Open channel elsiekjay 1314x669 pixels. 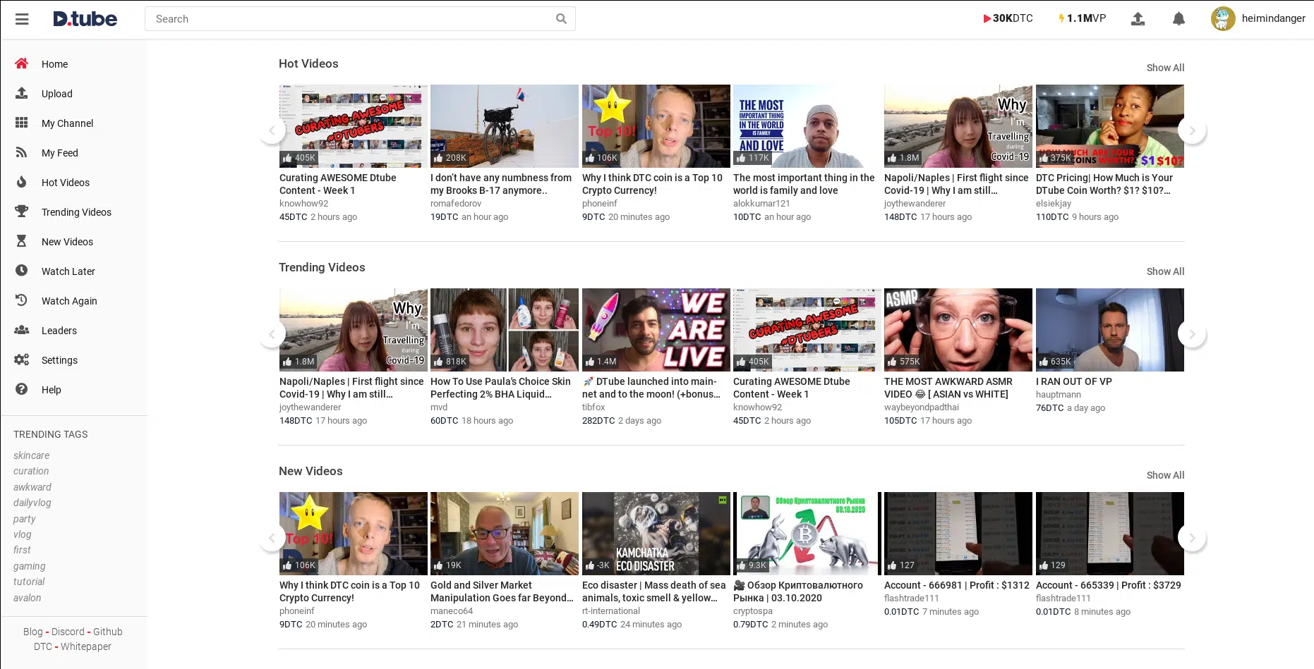(1054, 204)
